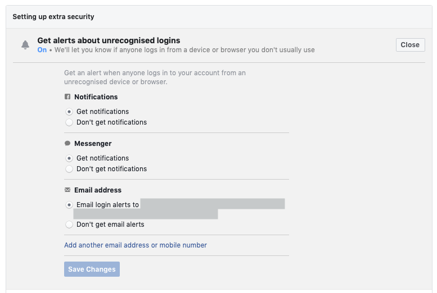Select the 'Email login alerts to' option
Image resolution: width=437 pixels, height=293 pixels.
[x=69, y=205]
